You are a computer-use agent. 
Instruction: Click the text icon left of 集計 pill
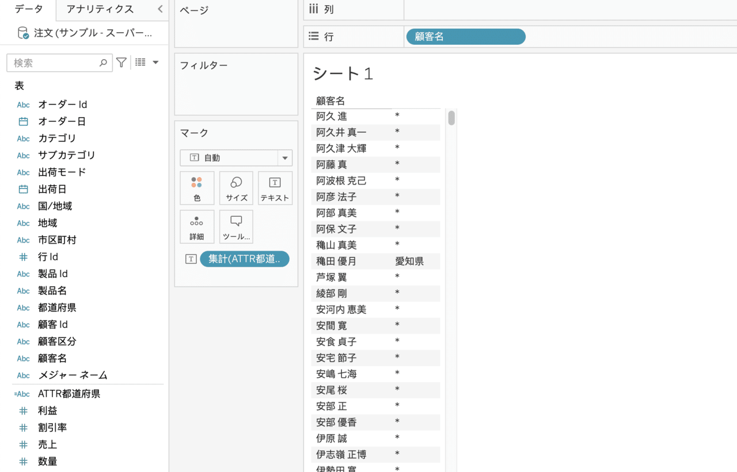pos(191,259)
